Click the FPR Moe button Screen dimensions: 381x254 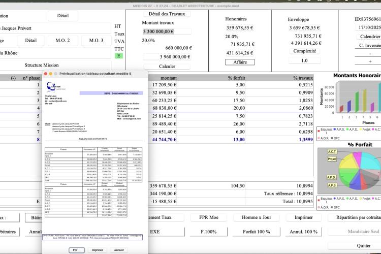tap(209, 217)
